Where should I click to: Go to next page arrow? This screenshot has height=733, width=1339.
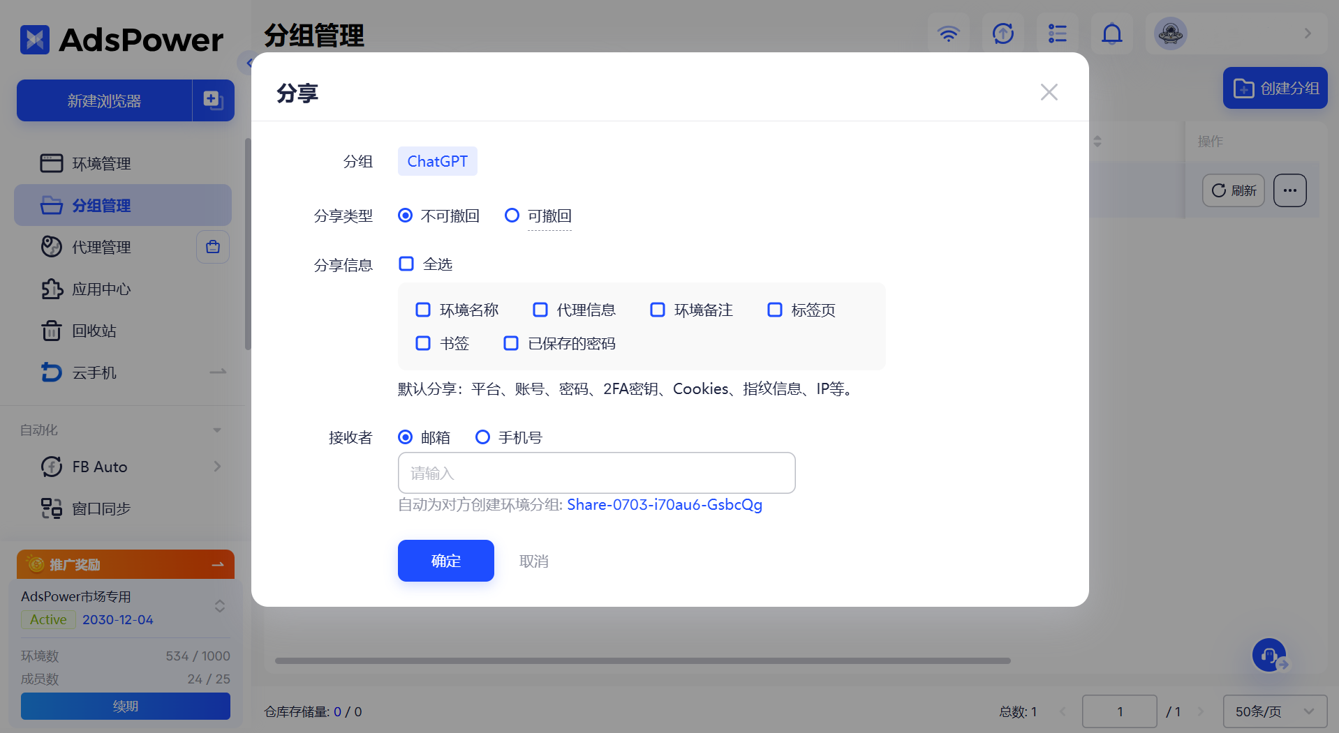[x=1201, y=712]
